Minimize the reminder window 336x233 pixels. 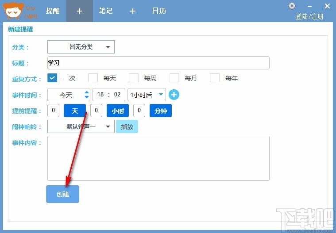(309, 7)
